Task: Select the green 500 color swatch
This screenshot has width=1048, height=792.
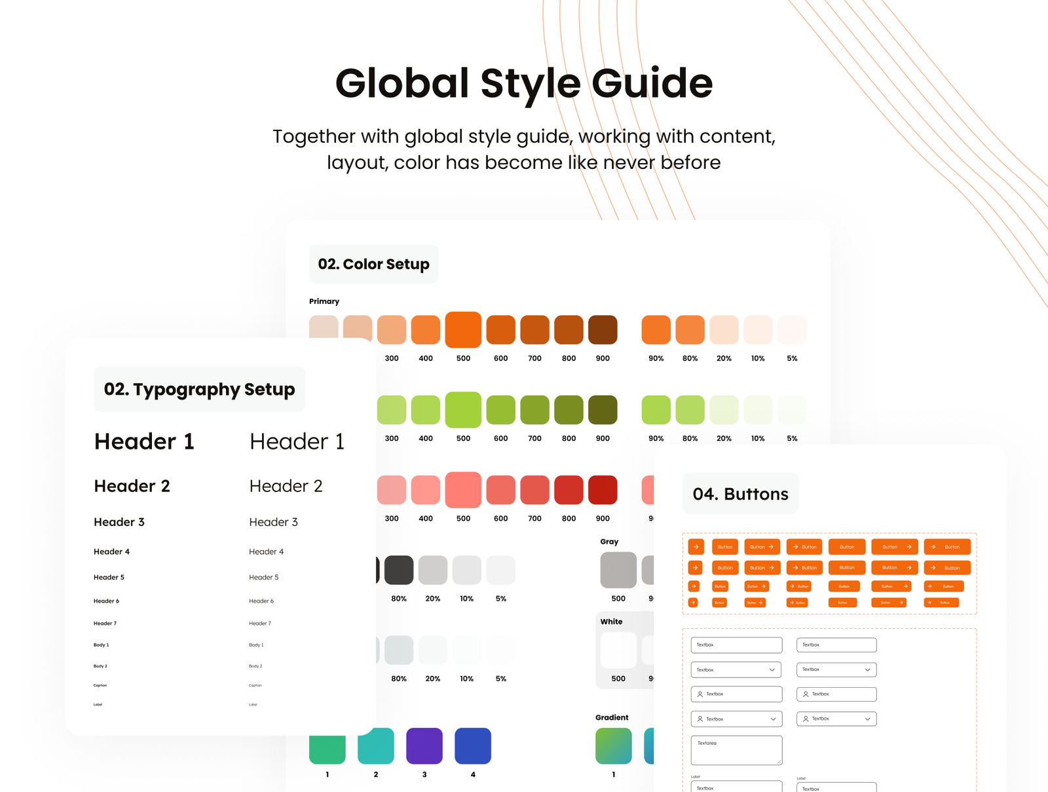Action: tap(463, 409)
